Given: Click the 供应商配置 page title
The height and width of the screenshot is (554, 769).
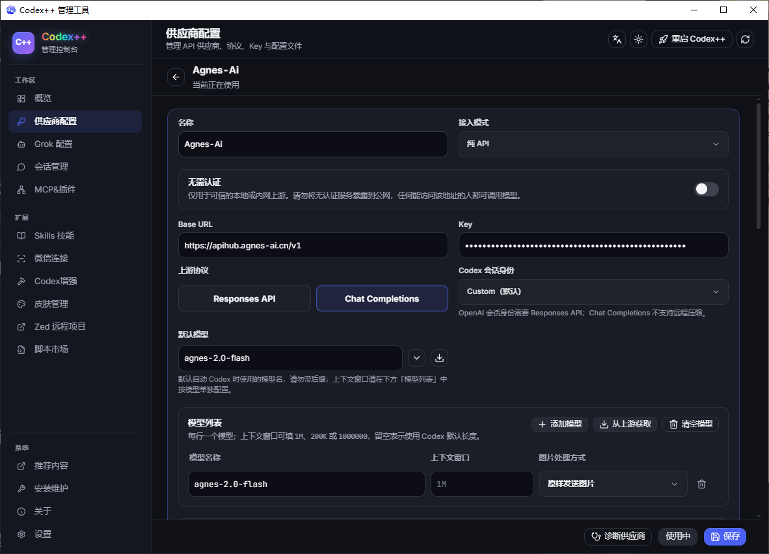Looking at the screenshot, I should click(x=193, y=33).
